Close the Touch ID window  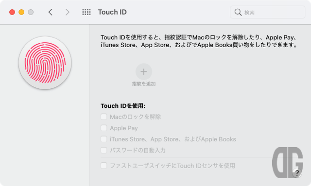click(x=12, y=12)
